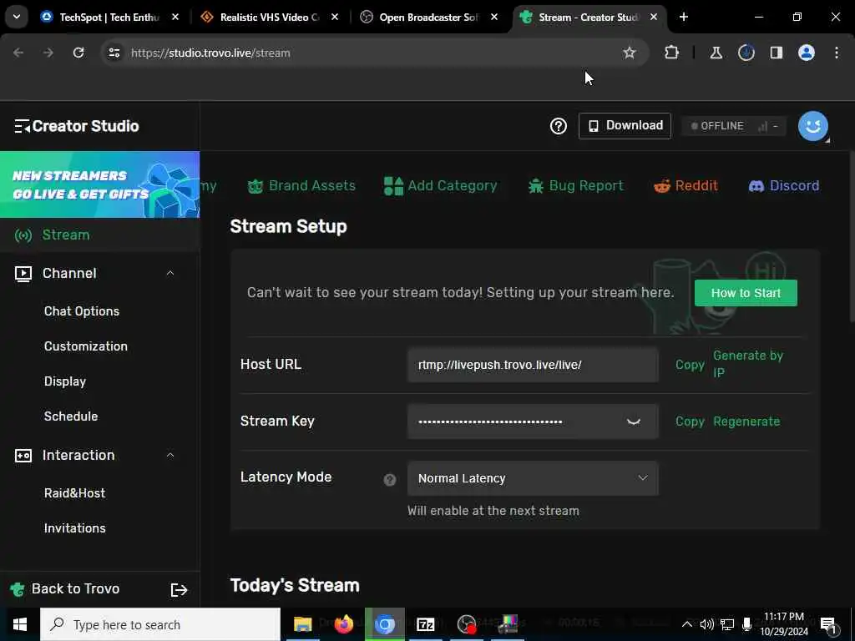This screenshot has height=641, width=855.
Task: Switch to the TechSpot tab
Action: tap(109, 18)
